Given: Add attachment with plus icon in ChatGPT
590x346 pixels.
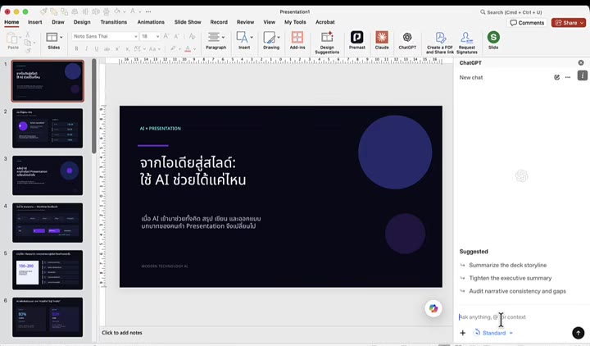Looking at the screenshot, I should (x=463, y=333).
